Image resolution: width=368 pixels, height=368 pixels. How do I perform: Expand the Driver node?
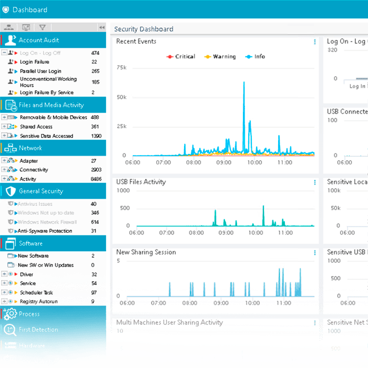[4, 274]
